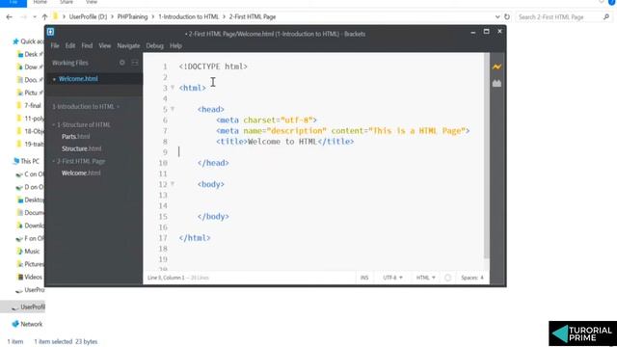
Task: Open Structure.html in project tree
Action: click(x=81, y=148)
